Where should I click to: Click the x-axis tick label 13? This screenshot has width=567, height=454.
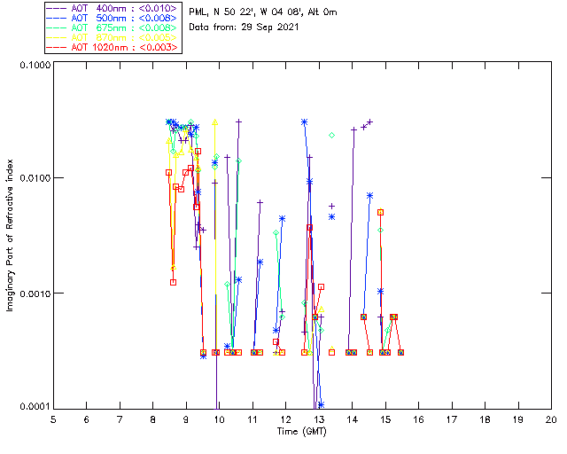click(319, 419)
